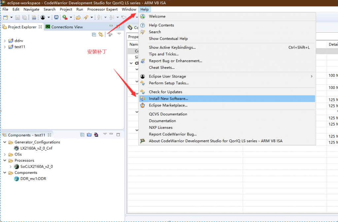Open the File menu
This screenshot has width=338, height=222.
(5, 10)
